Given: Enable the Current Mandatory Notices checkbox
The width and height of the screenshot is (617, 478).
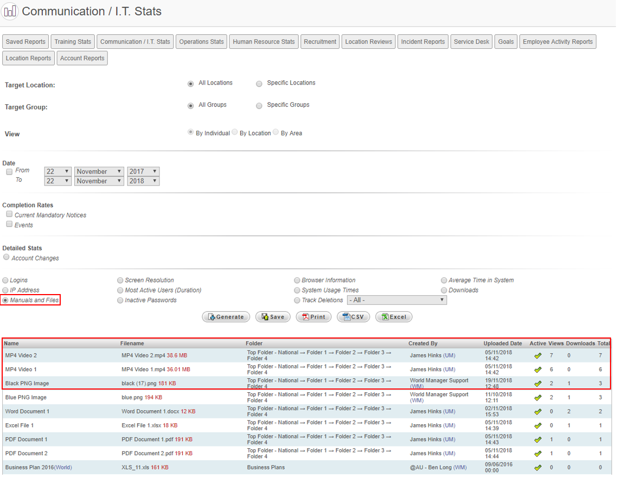Looking at the screenshot, I should (9, 214).
